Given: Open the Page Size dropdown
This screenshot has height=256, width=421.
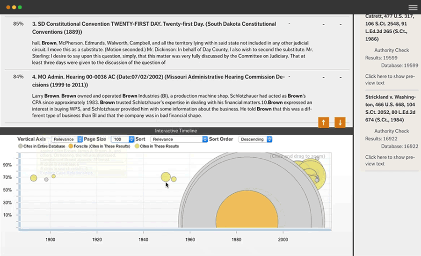Looking at the screenshot, I should [123, 139].
